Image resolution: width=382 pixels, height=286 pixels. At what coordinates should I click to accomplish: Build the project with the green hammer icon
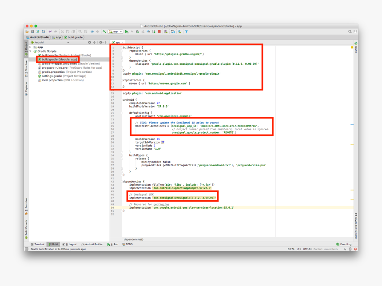coord(104,32)
